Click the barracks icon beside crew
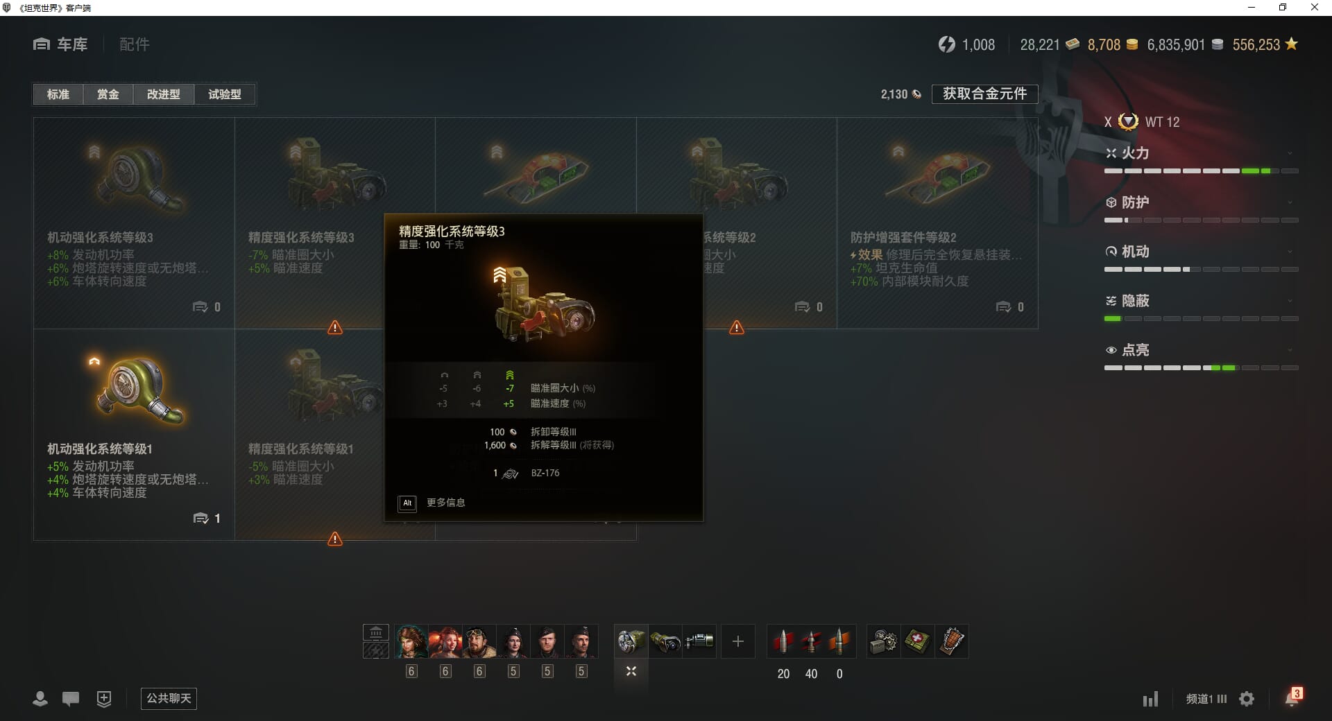 click(375, 632)
